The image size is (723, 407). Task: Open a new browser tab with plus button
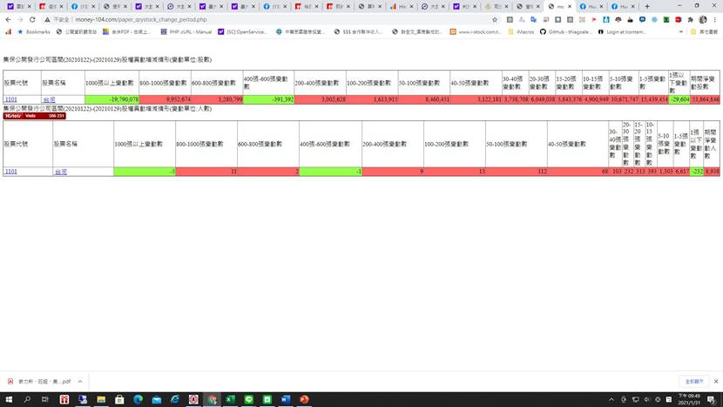click(x=646, y=6)
